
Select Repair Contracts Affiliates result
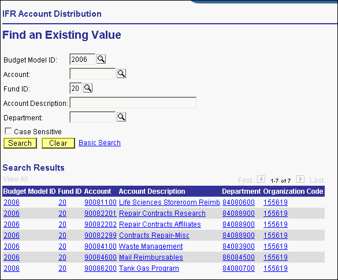(160, 224)
